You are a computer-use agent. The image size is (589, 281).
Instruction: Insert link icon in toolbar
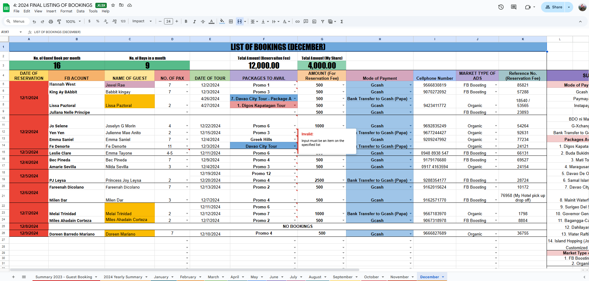pos(297,21)
